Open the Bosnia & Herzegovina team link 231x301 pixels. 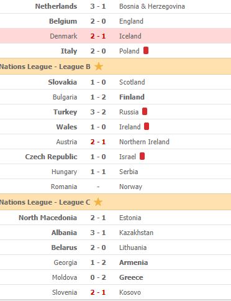[x=152, y=6]
